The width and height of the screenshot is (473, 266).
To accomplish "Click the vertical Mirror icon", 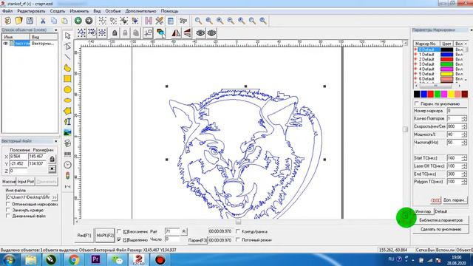I will coord(187,33).
